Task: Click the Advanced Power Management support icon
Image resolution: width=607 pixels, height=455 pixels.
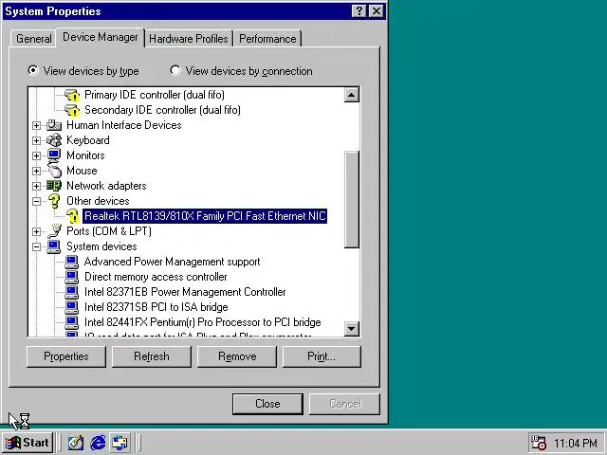Action: (72, 262)
